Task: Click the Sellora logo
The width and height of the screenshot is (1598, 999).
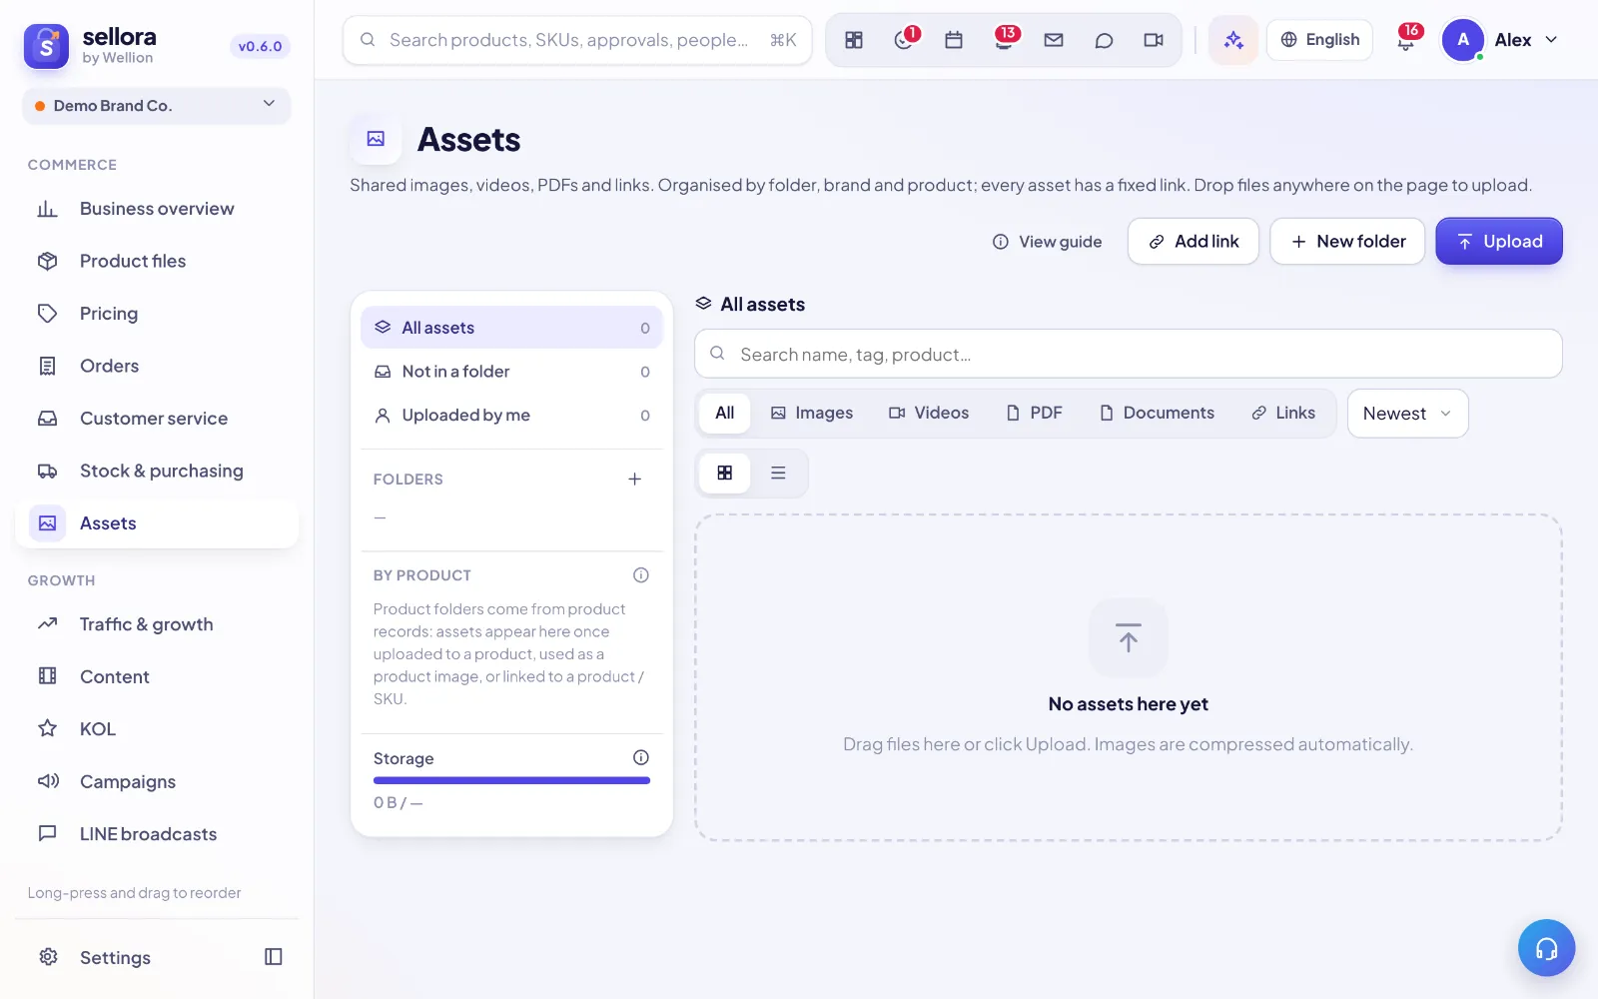Action: (x=46, y=46)
